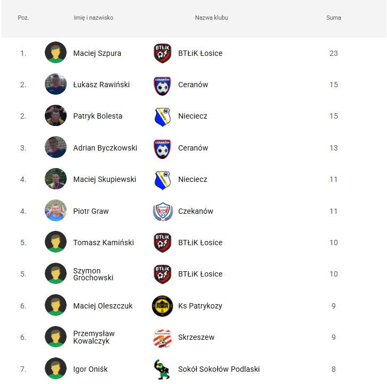
Task: Open Piotr Graw's profile photo
Action: [56, 211]
